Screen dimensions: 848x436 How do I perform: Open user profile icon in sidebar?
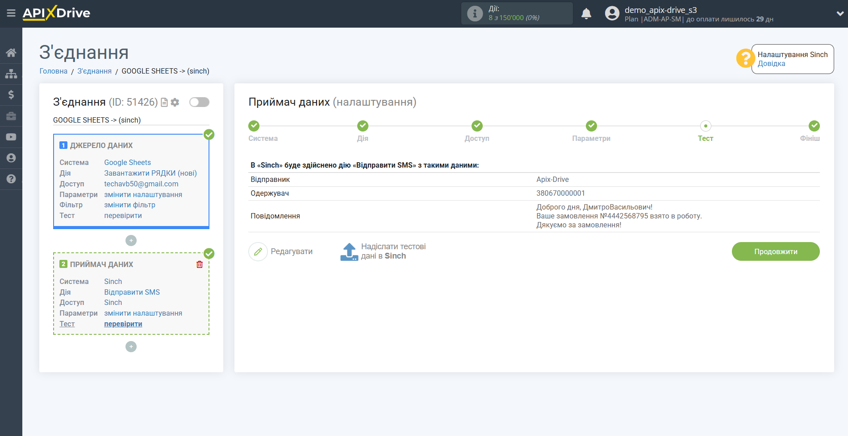(x=11, y=158)
